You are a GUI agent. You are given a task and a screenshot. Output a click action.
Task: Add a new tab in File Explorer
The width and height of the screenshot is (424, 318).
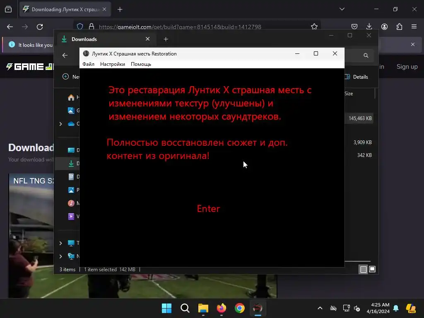coord(166,39)
